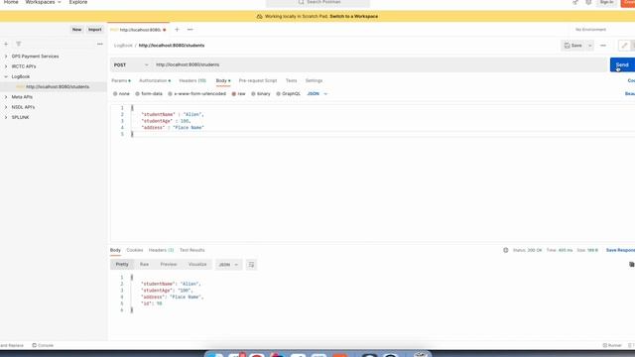This screenshot has height=357, width=635.
Task: Click the Save button
Action: pyautogui.click(x=573, y=46)
